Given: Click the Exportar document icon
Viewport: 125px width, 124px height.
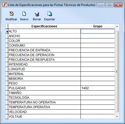Looking at the screenshot, I should click(50, 14).
